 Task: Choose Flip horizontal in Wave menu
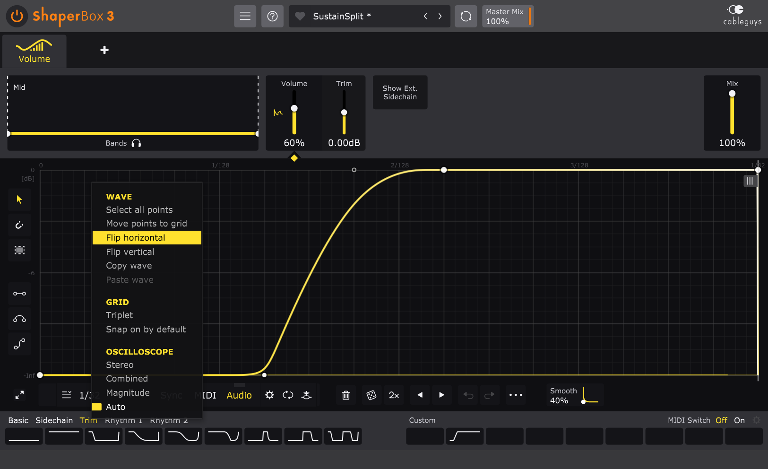[147, 238]
